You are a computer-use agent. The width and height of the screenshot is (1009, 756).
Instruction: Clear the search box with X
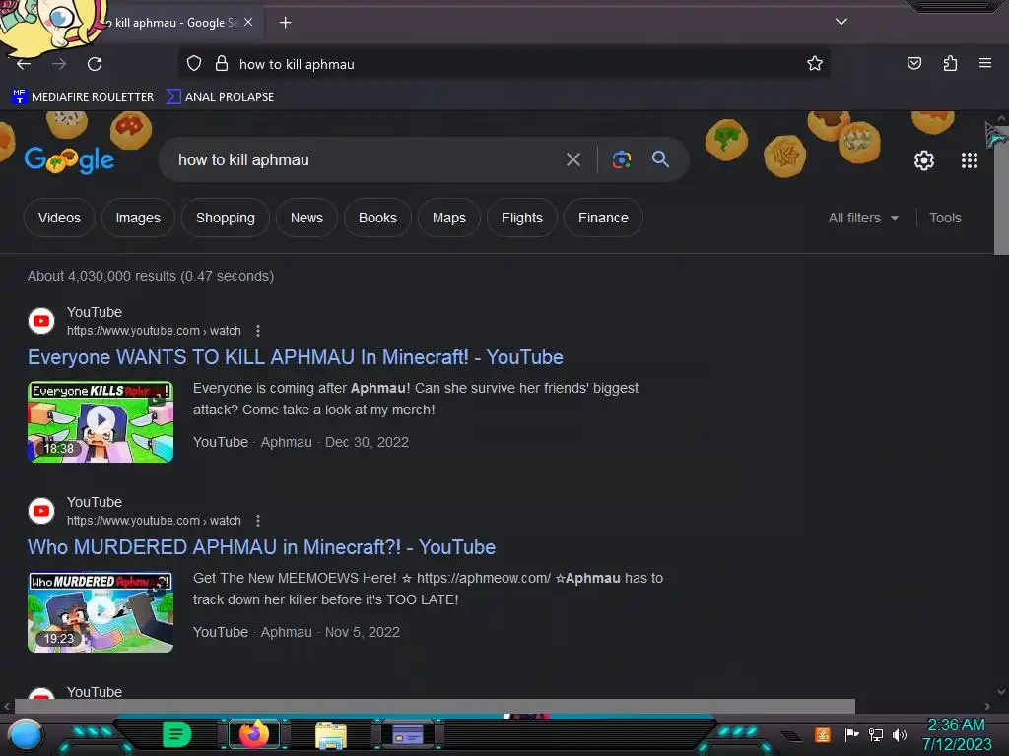pos(572,159)
